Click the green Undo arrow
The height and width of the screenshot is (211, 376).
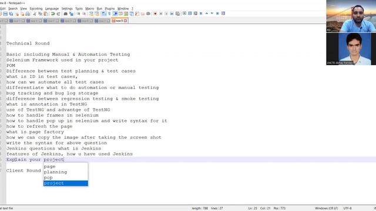53,13
